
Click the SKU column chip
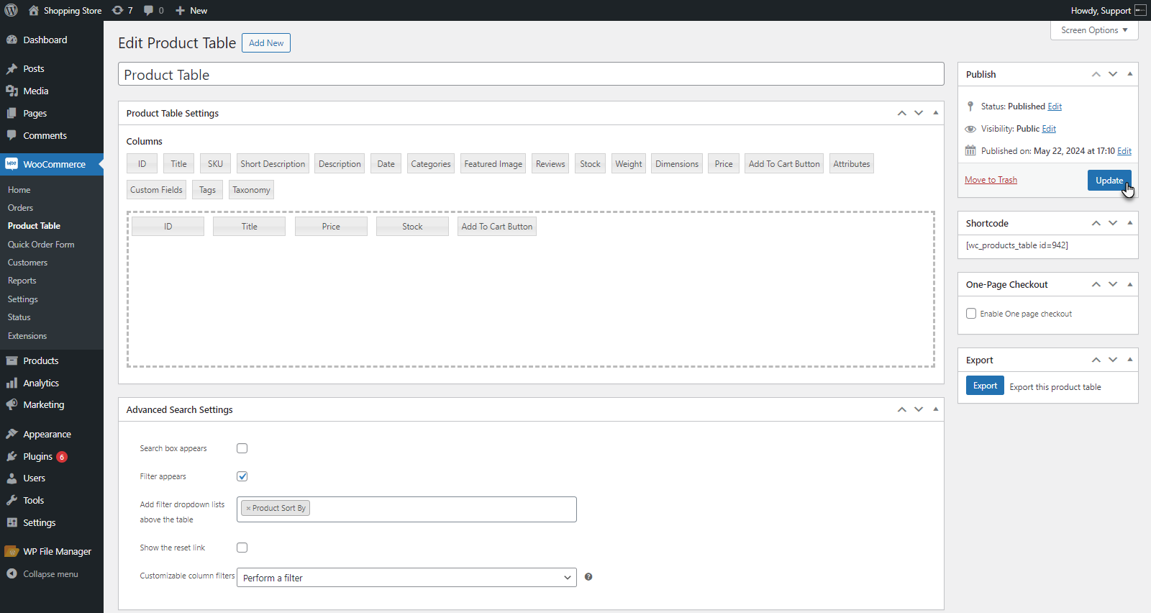215,164
